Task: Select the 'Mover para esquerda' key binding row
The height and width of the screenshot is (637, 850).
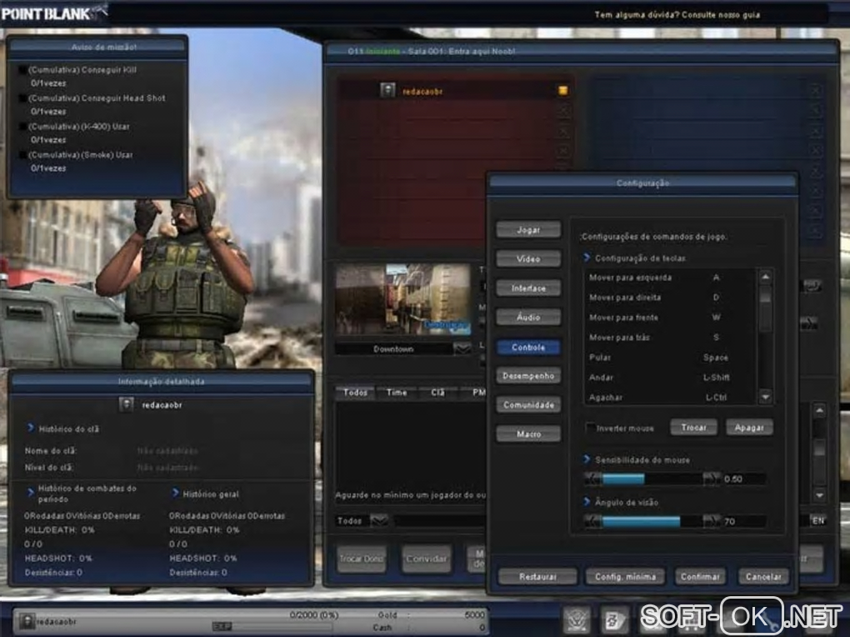Action: pyautogui.click(x=670, y=278)
